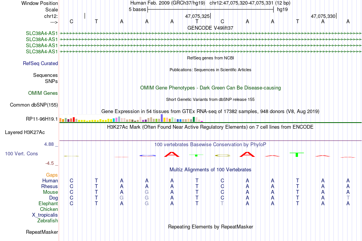Image resolution: width=362 pixels, height=241 pixels.
Task: Select the Human alignment row label
Action: click(50, 181)
